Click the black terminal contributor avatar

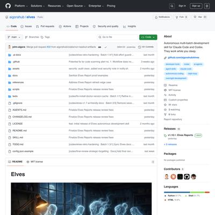click(x=180, y=177)
